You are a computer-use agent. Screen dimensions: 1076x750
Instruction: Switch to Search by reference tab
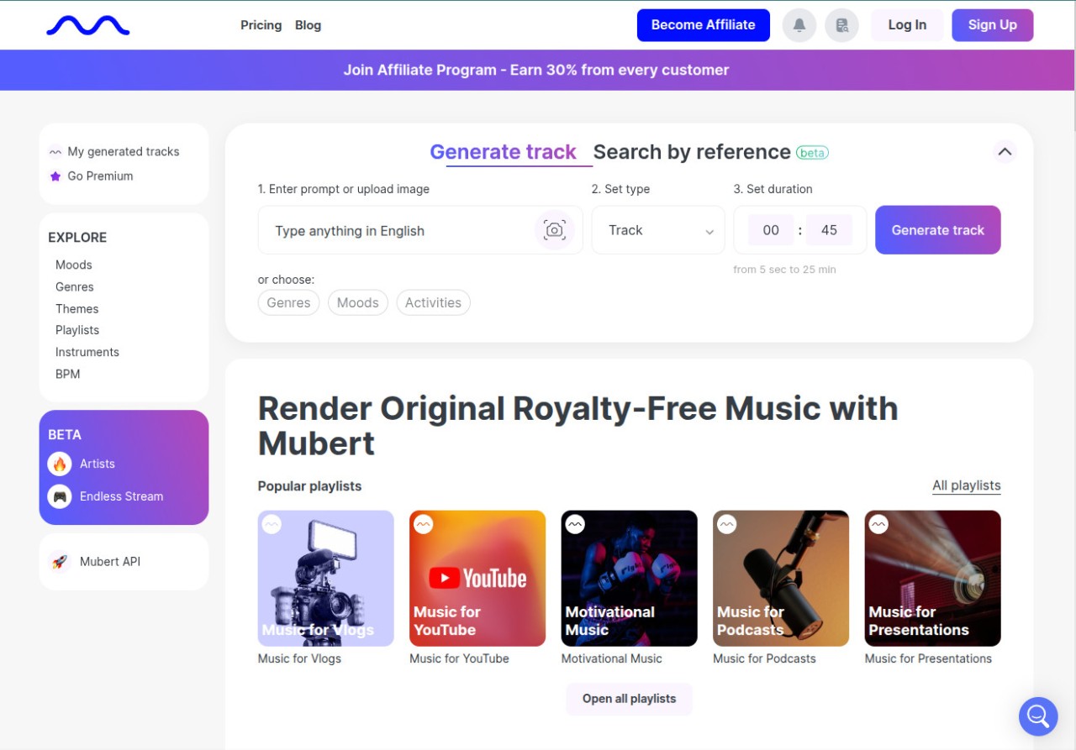pos(692,152)
